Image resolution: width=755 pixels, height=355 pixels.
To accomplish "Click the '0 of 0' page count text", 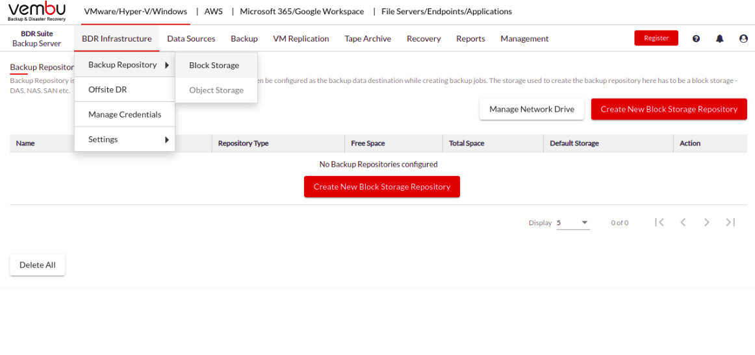I will point(620,223).
